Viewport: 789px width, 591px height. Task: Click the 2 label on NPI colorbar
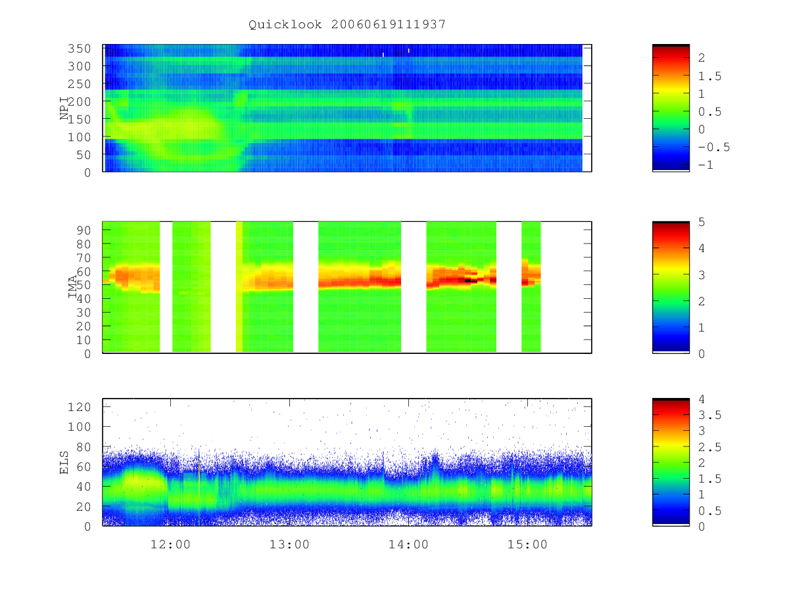[x=702, y=58]
